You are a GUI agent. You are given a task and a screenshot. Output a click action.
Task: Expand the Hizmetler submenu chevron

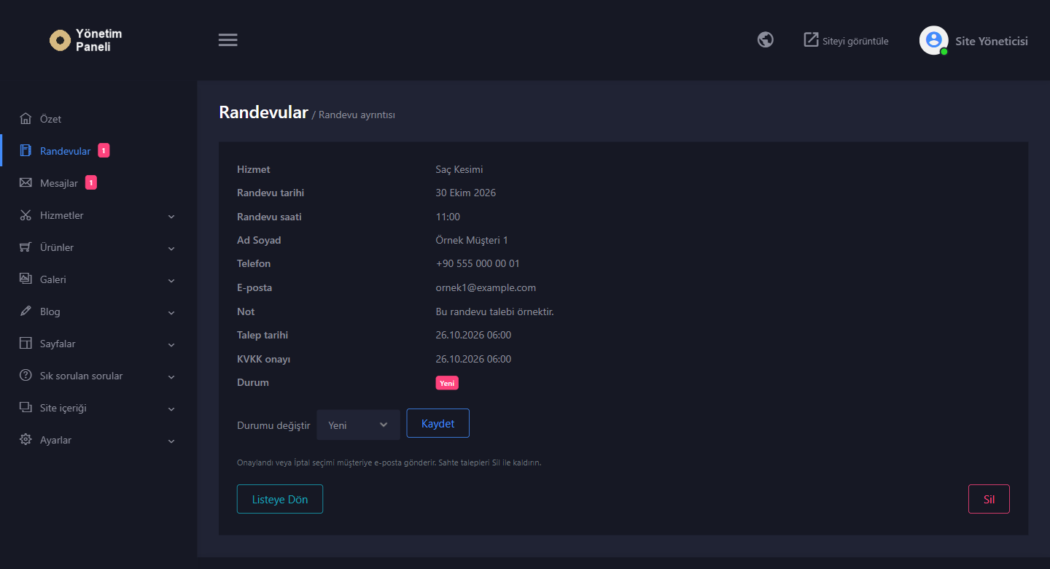click(x=171, y=217)
